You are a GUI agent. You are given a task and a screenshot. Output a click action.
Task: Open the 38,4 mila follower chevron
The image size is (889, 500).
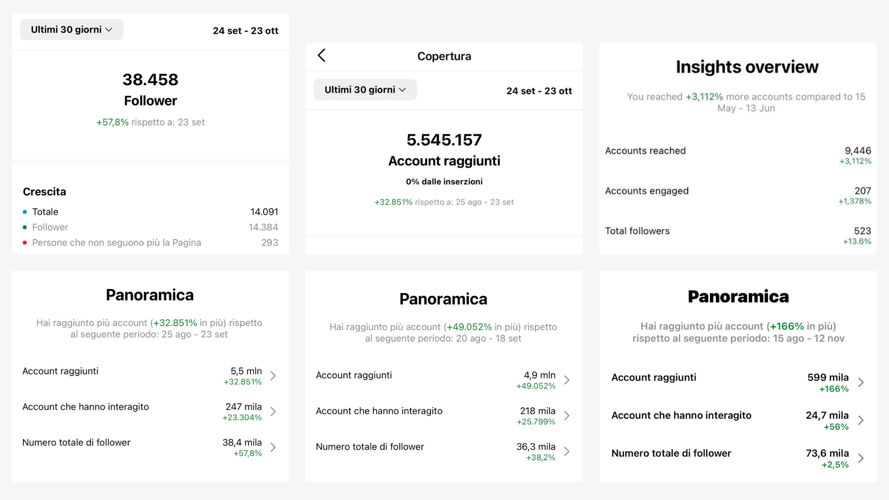[274, 447]
